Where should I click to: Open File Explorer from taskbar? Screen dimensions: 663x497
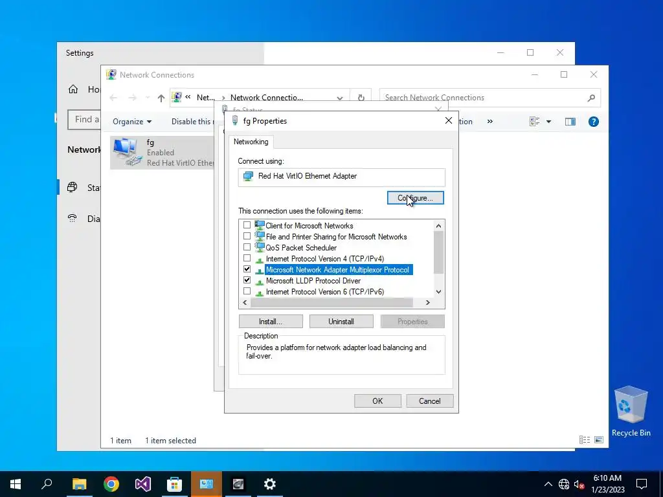(x=79, y=484)
